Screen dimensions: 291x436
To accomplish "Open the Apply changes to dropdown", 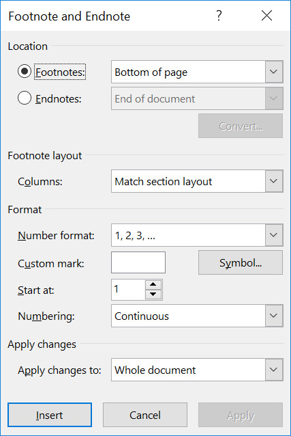I will coord(197,370).
